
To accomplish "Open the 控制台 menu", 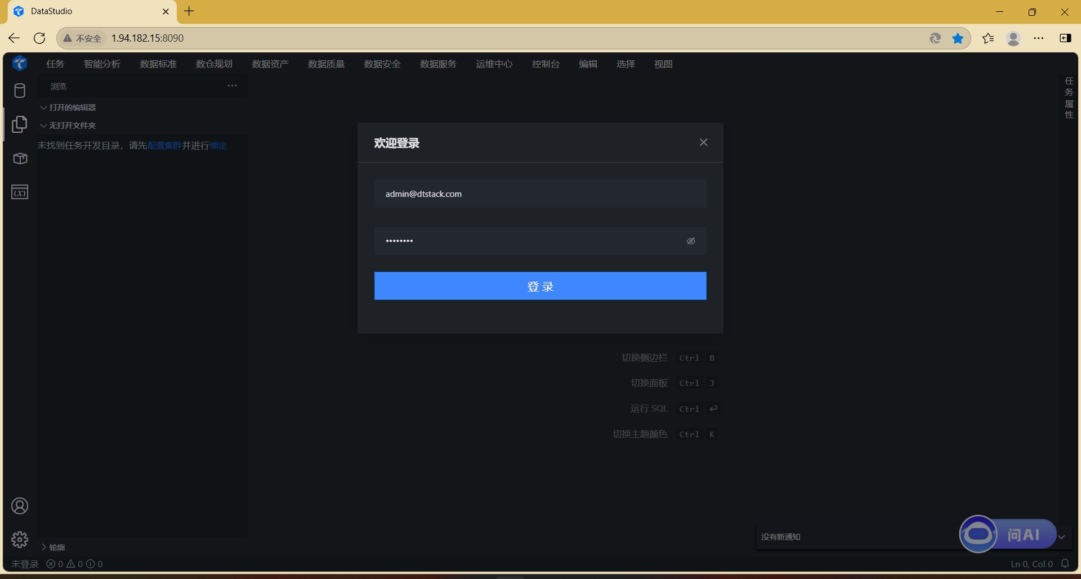I will (x=546, y=64).
